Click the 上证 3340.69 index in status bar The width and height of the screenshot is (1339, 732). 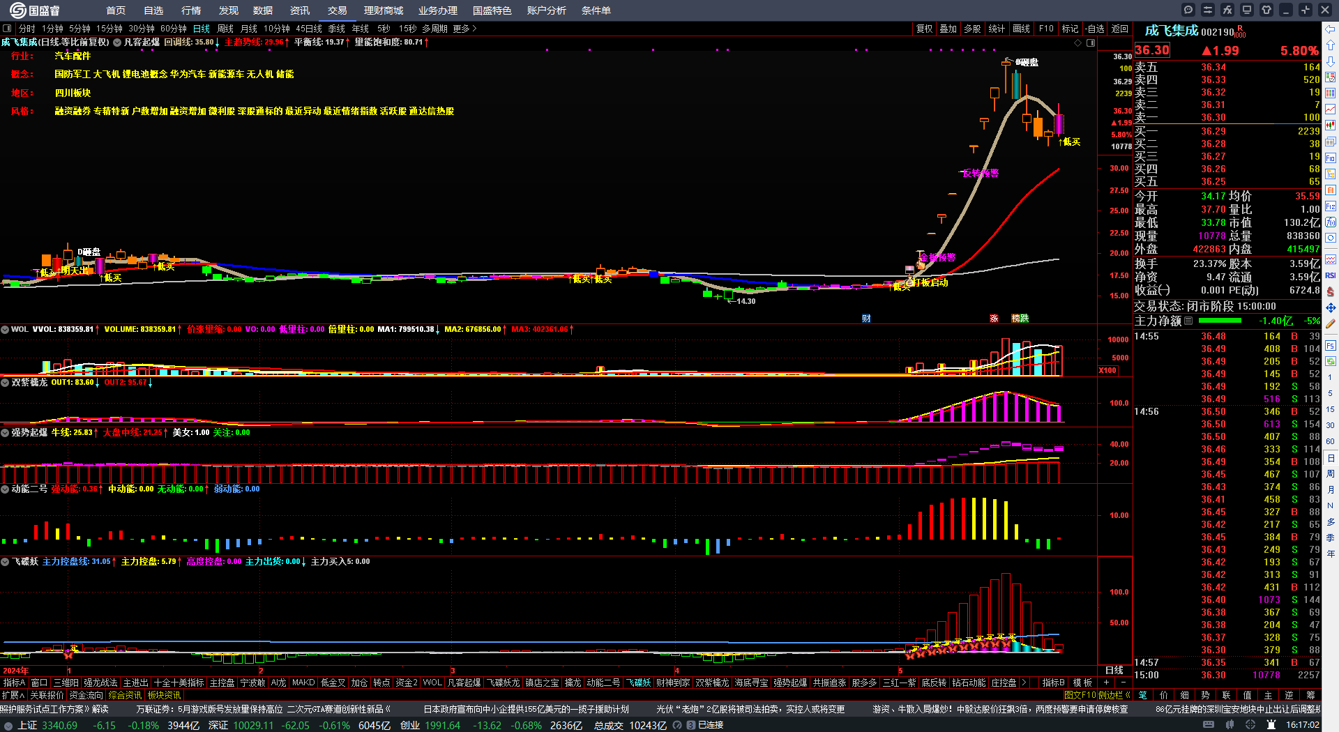[x=47, y=725]
